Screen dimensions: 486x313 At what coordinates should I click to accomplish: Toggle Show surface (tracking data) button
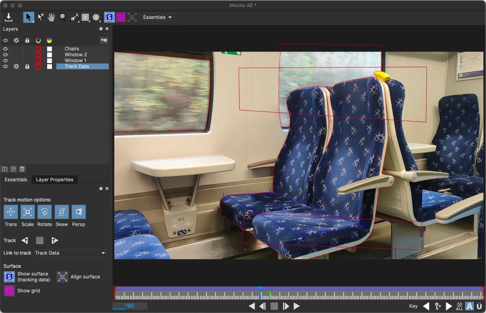tap(9, 277)
